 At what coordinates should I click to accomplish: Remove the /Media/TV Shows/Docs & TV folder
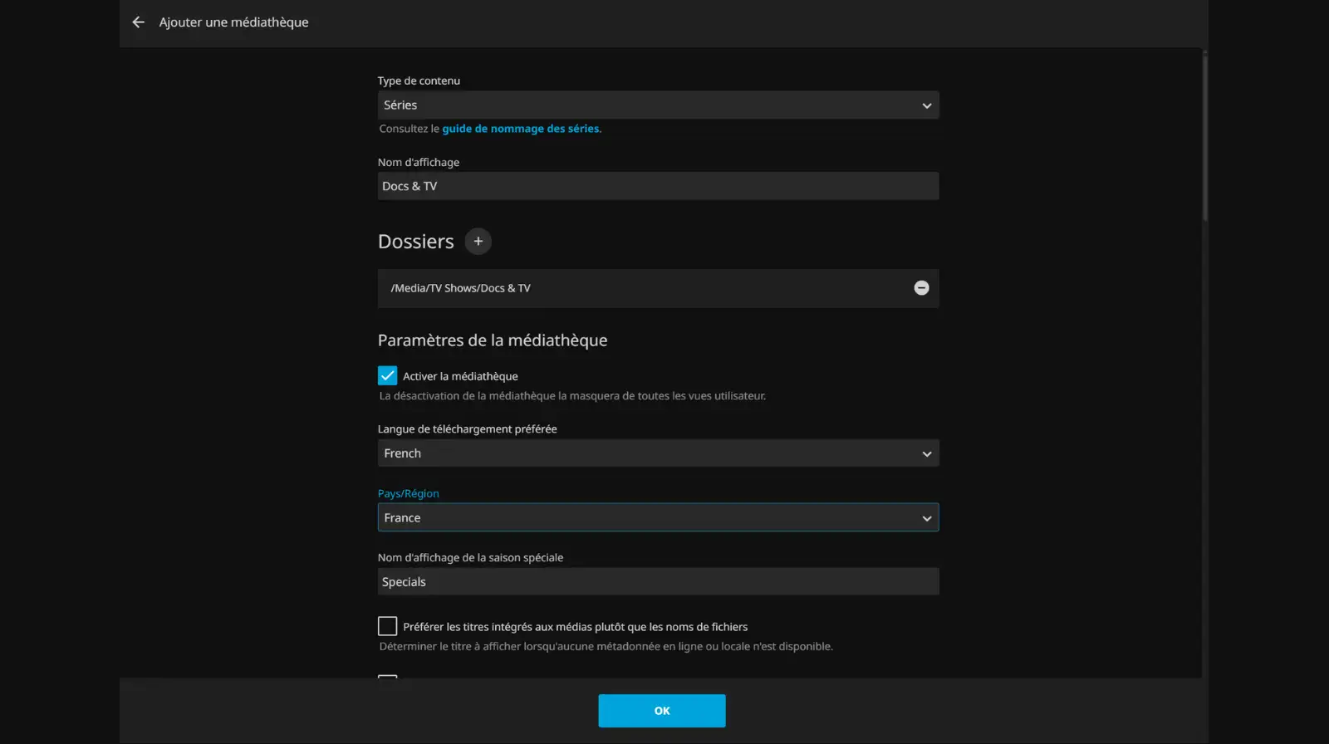(921, 288)
